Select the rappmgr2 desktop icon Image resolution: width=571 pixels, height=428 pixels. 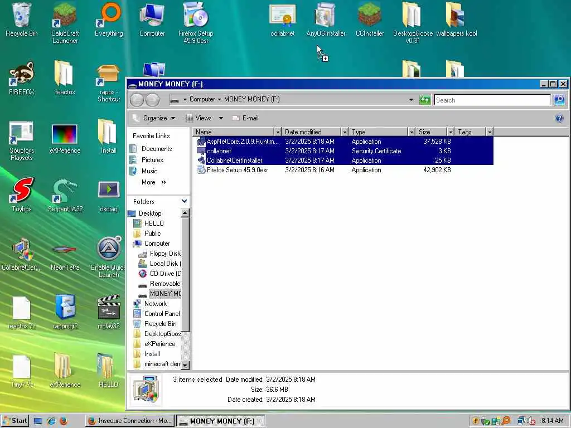coord(65,312)
